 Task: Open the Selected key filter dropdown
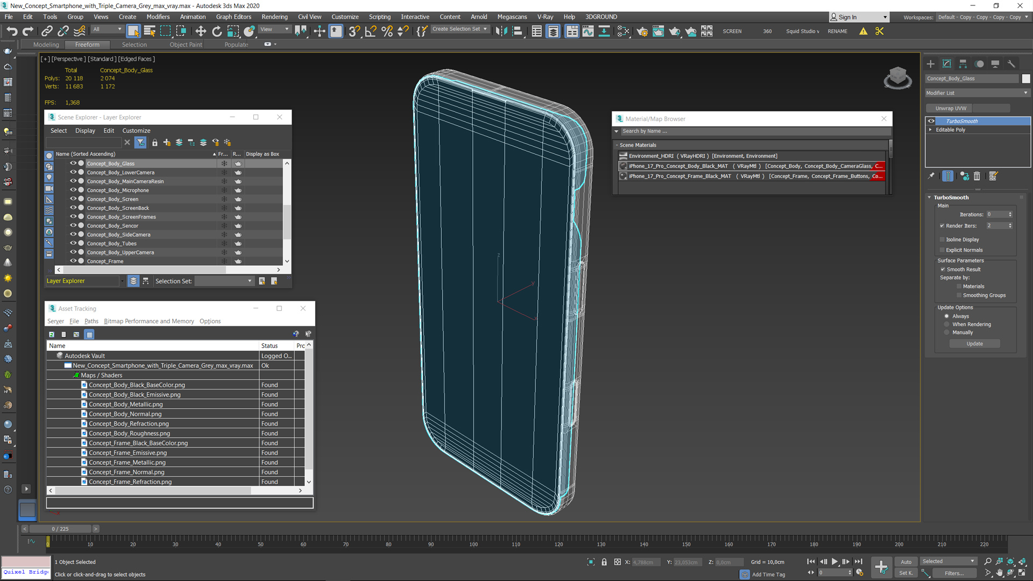949,562
